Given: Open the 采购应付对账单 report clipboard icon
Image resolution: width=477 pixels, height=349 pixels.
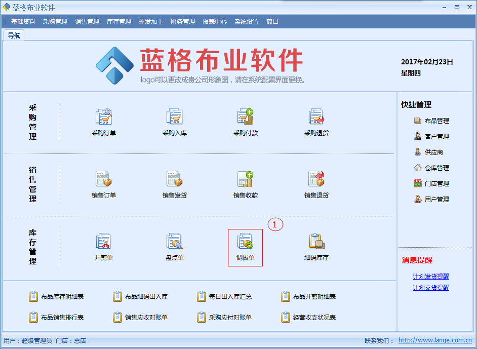Looking at the screenshot, I should [x=202, y=318].
